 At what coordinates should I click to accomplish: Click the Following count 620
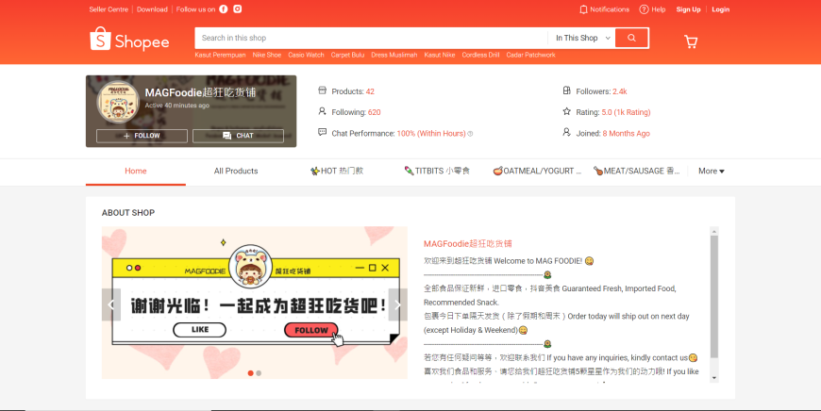[375, 112]
